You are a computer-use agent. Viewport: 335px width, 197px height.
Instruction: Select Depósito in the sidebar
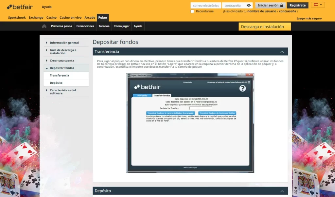66,83
